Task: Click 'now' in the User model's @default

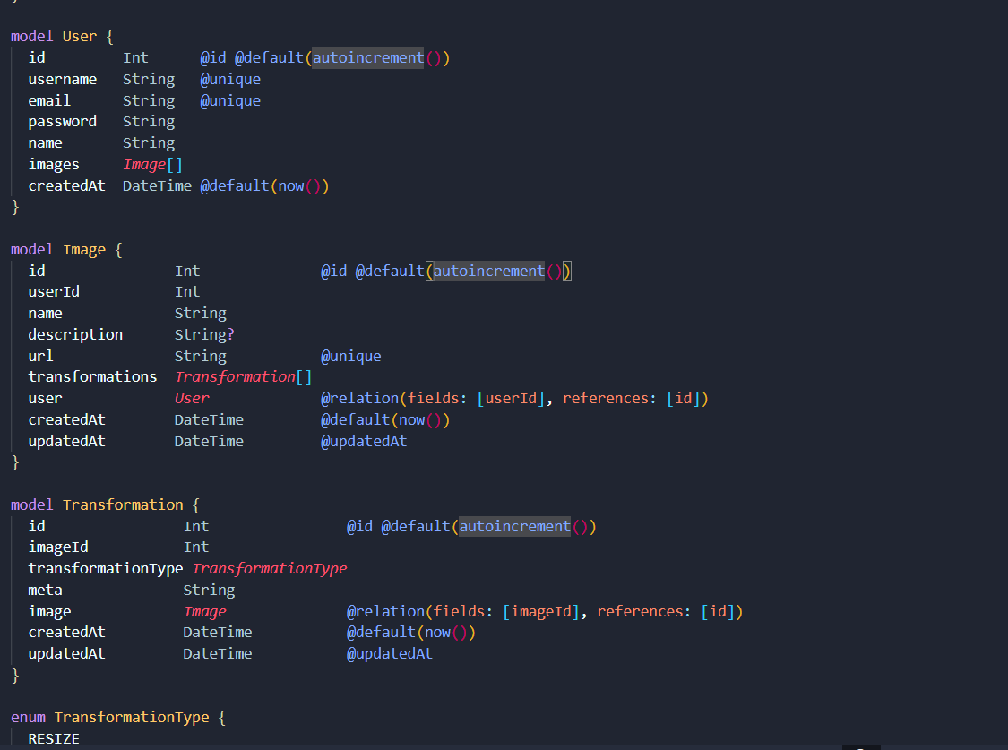Action: [x=291, y=185]
